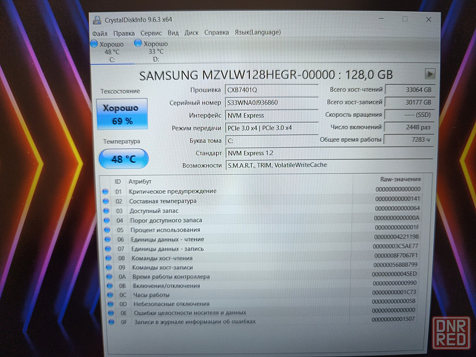Click the serial number field
Image resolution: width=476 pixels, height=357 pixels.
pos(271,102)
